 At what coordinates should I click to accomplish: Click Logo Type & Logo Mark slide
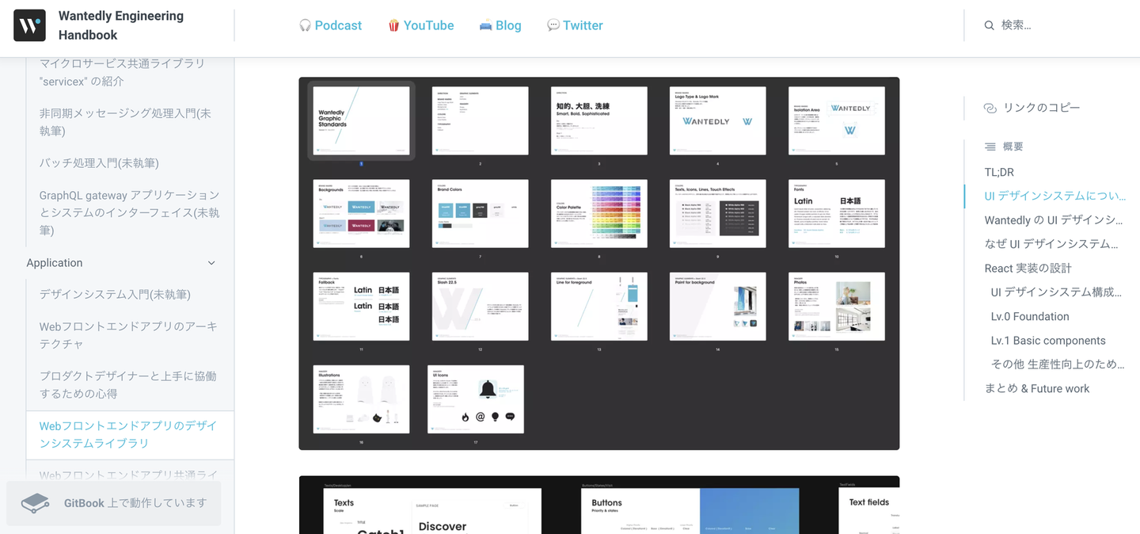point(718,120)
